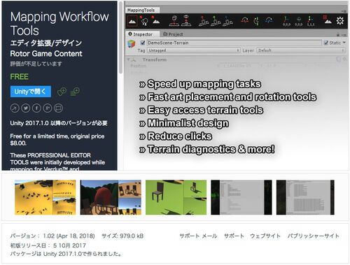The height and width of the screenshot is (265, 350).
Task: Click the red-arrow align-to-terrain icon
Action: tap(204, 21)
